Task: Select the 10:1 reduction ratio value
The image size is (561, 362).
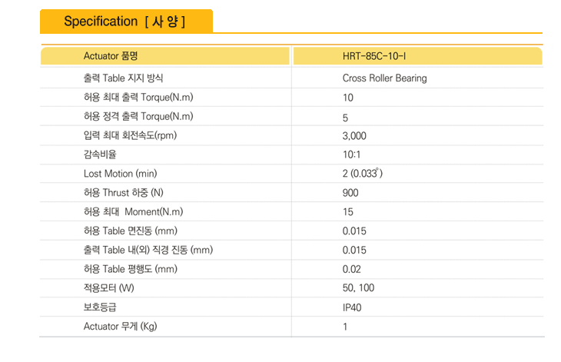Action: click(x=352, y=154)
